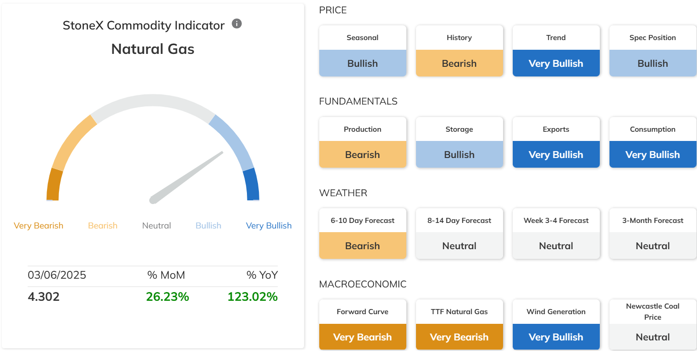Select the TTF Natural Gas card
697x351 pixels.
click(459, 324)
